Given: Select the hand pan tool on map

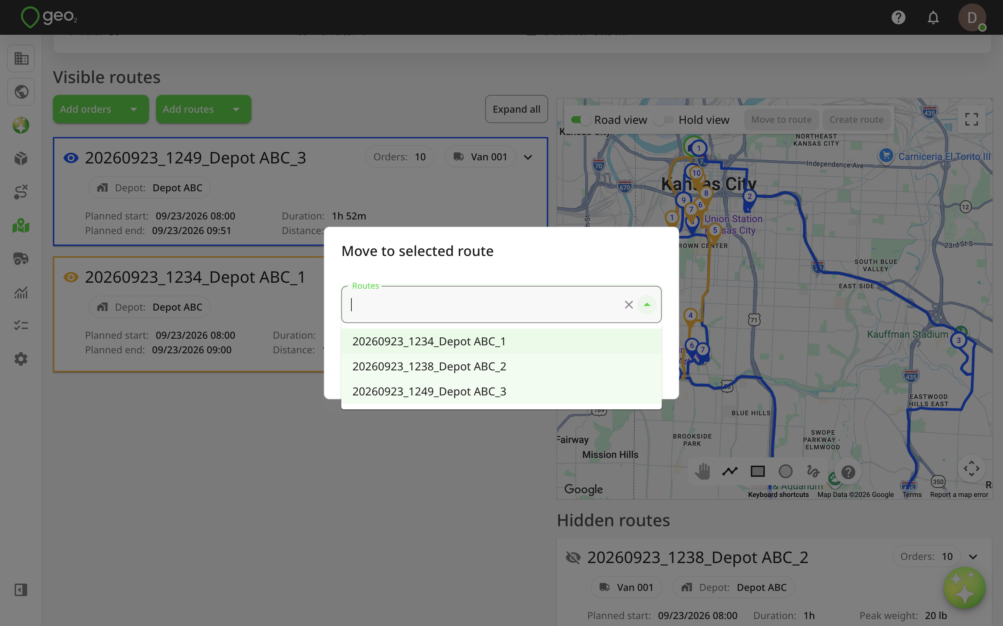Looking at the screenshot, I should point(702,471).
